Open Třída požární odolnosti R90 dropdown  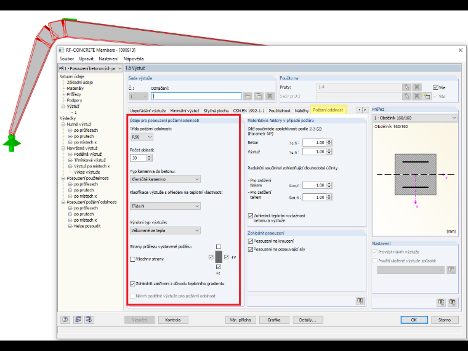coord(142,137)
